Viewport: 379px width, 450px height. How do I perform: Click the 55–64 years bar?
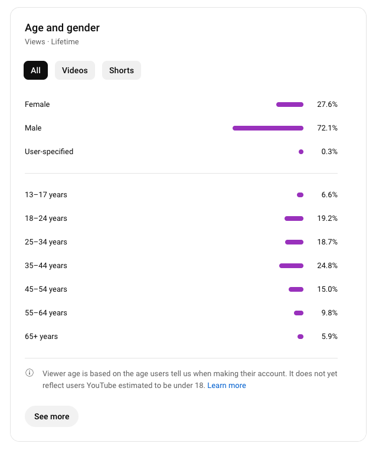click(x=299, y=313)
